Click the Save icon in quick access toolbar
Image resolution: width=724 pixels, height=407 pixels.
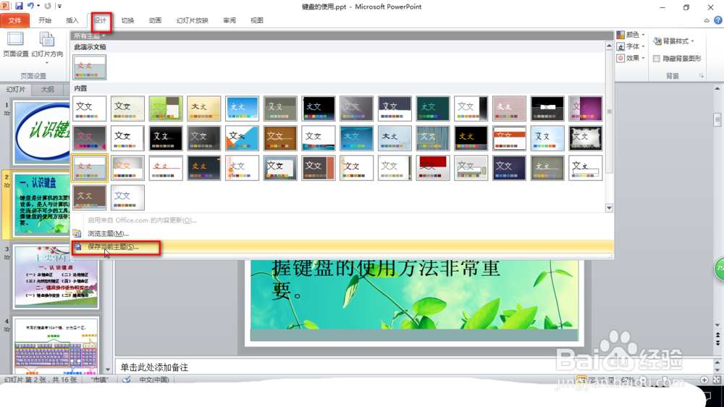[x=19, y=6]
